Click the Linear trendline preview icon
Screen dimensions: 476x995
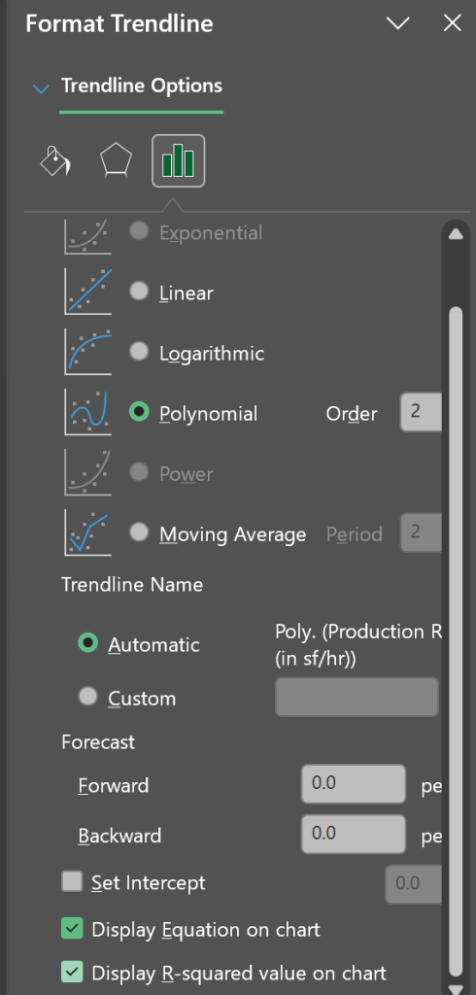point(88,292)
